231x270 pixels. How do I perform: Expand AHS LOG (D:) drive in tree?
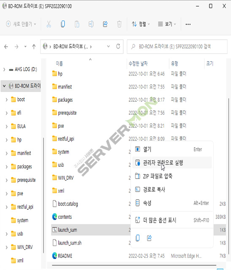(4, 69)
